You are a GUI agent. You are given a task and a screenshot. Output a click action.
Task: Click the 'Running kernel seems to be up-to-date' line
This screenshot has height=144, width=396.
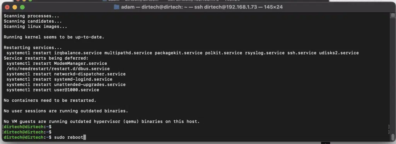pos(54,37)
